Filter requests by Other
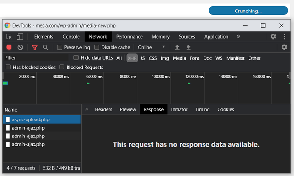 click(x=254, y=58)
